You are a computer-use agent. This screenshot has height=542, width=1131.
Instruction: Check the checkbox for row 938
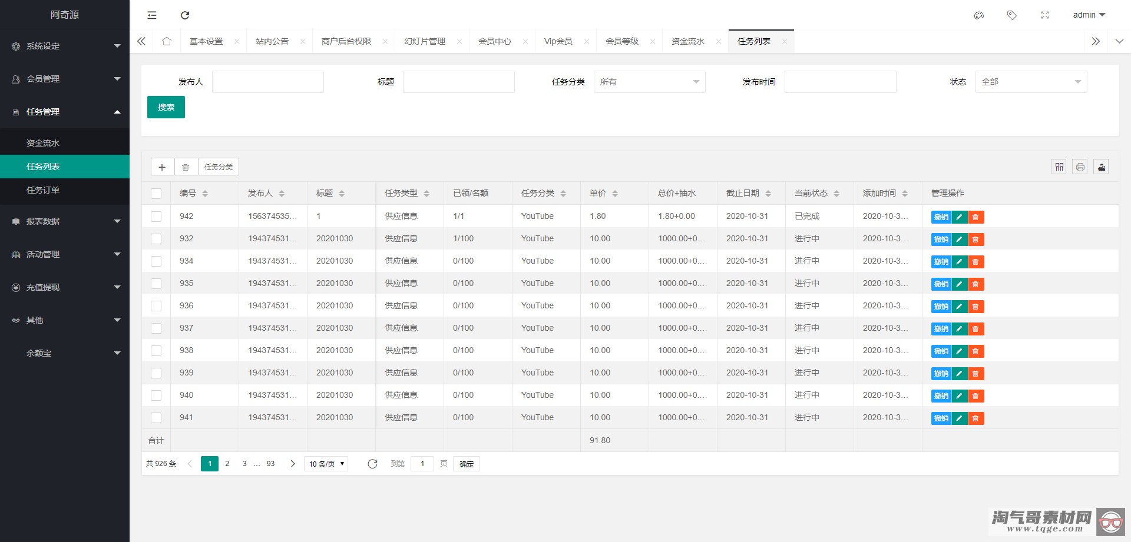[x=156, y=351]
